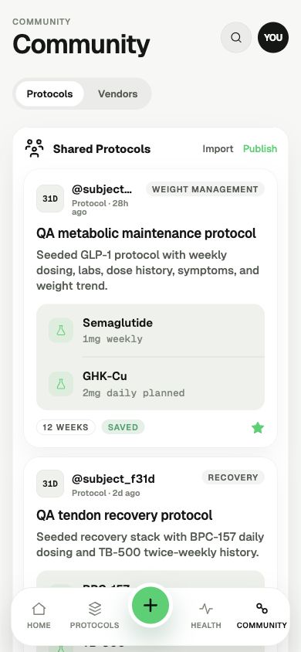The image size is (301, 652).
Task: Select the Protocols segmented tab
Action: click(50, 94)
